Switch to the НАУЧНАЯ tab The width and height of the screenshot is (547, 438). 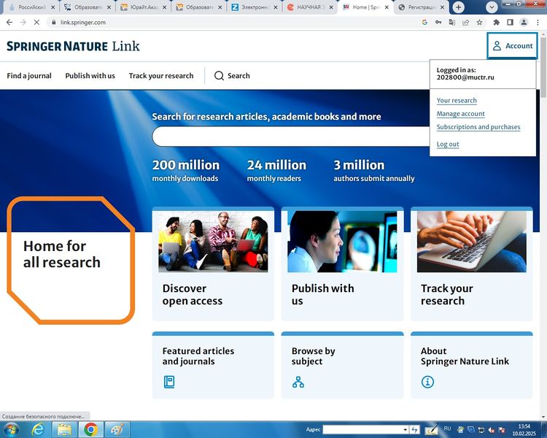(309, 7)
